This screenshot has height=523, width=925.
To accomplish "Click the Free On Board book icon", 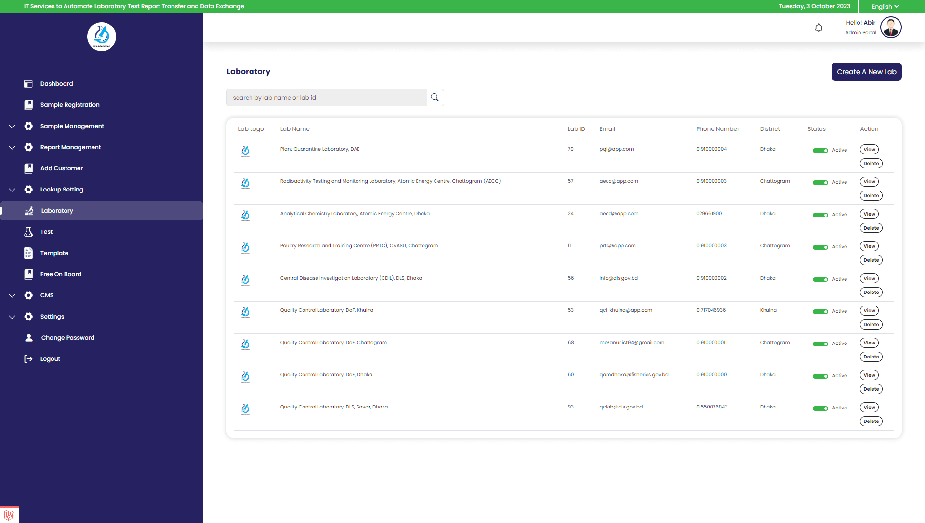I will click(x=28, y=274).
